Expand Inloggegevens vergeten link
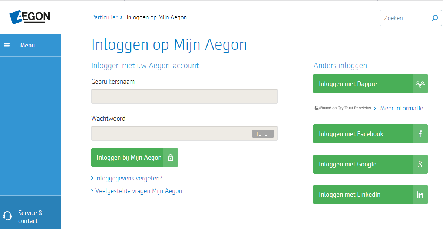Viewport: 443px width, 229px height. click(129, 178)
